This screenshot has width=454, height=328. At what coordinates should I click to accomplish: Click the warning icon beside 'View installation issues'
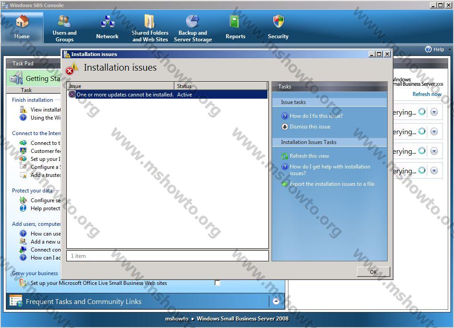23,109
